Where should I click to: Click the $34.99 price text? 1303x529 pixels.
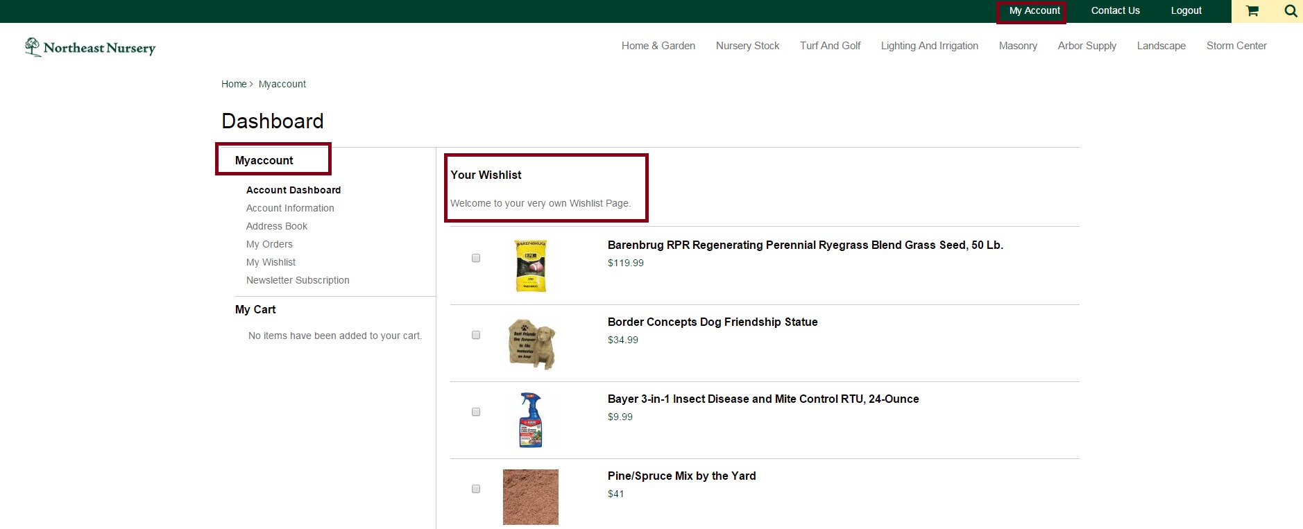pyautogui.click(x=623, y=340)
